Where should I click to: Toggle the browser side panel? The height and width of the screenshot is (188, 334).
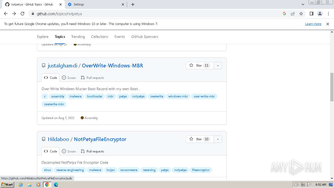(x=311, y=14)
